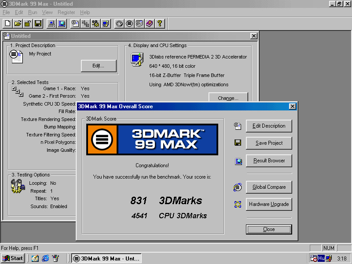Click the Save Project button
This screenshot has height=264, width=352.
(269, 143)
